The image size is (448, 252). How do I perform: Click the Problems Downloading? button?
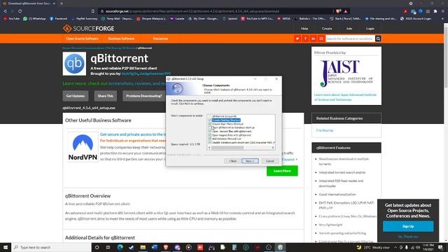pyautogui.click(x=144, y=96)
